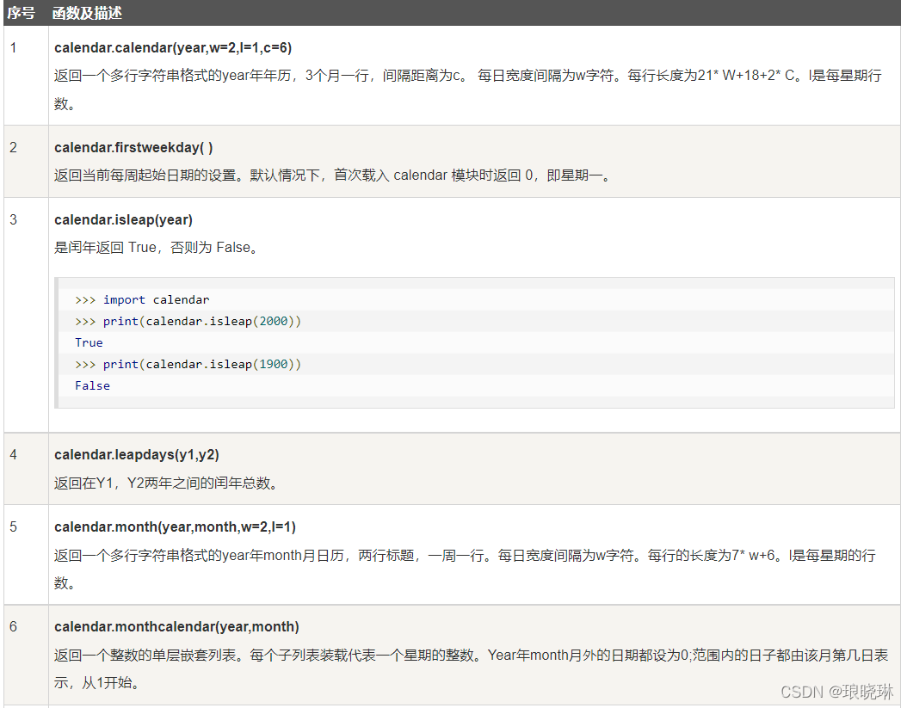The width and height of the screenshot is (907, 708).
Task: Click row number 5 cell
Action: [x=26, y=555]
